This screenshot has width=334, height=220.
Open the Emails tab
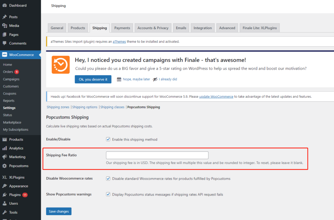[181, 28]
